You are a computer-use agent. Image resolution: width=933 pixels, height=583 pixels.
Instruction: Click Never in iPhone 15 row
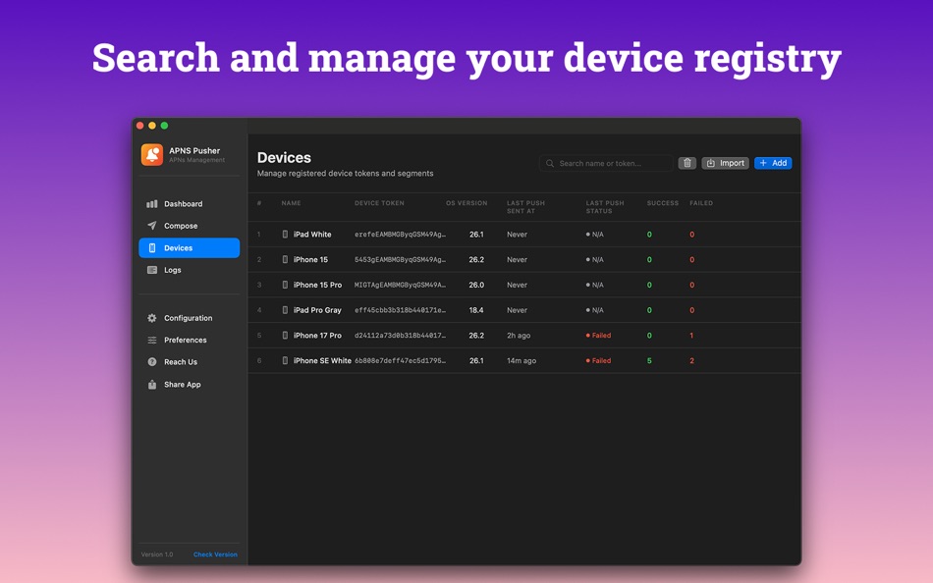517,259
